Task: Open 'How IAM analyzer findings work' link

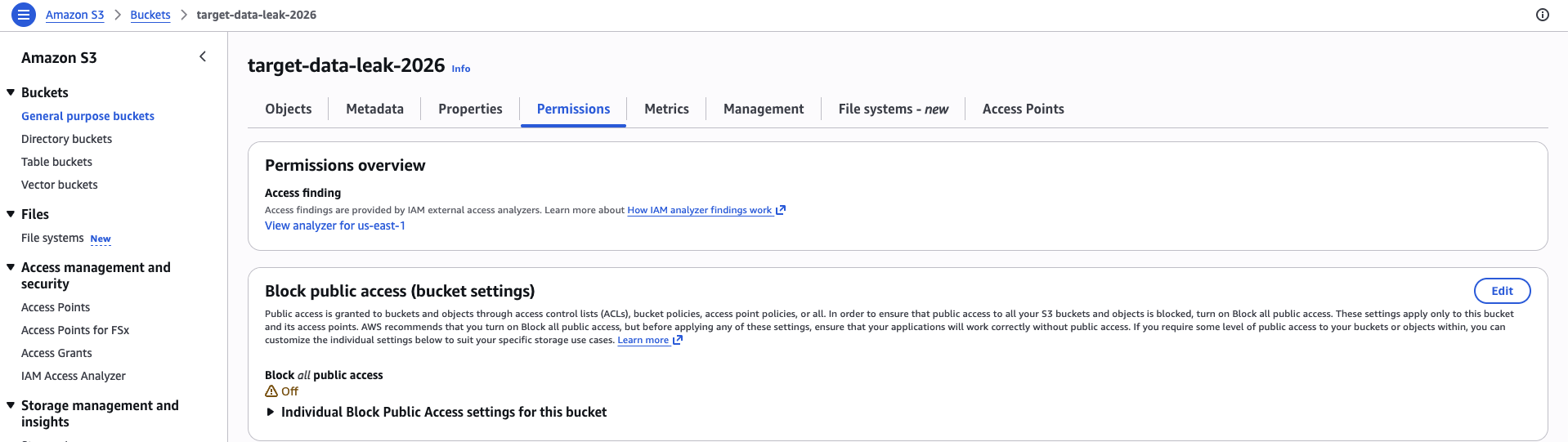Action: (699, 210)
